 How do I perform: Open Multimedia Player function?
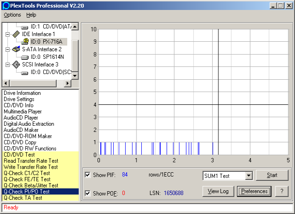tap(22, 112)
